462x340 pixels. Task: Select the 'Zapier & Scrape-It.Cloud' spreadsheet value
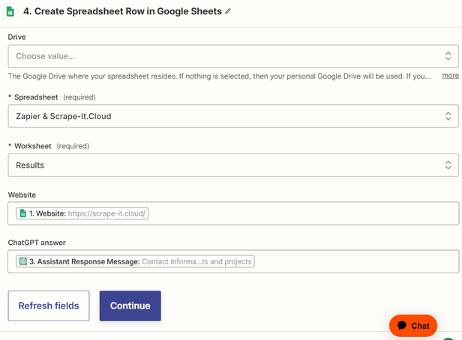(64, 116)
